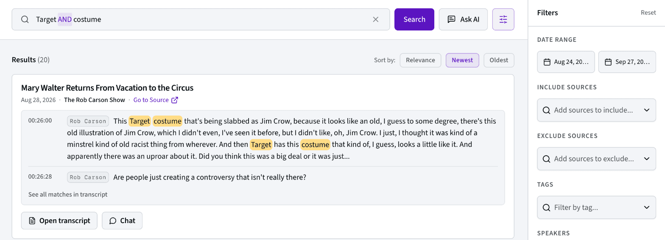Expand the include sources chevron
The height and width of the screenshot is (240, 665).
[646, 110]
